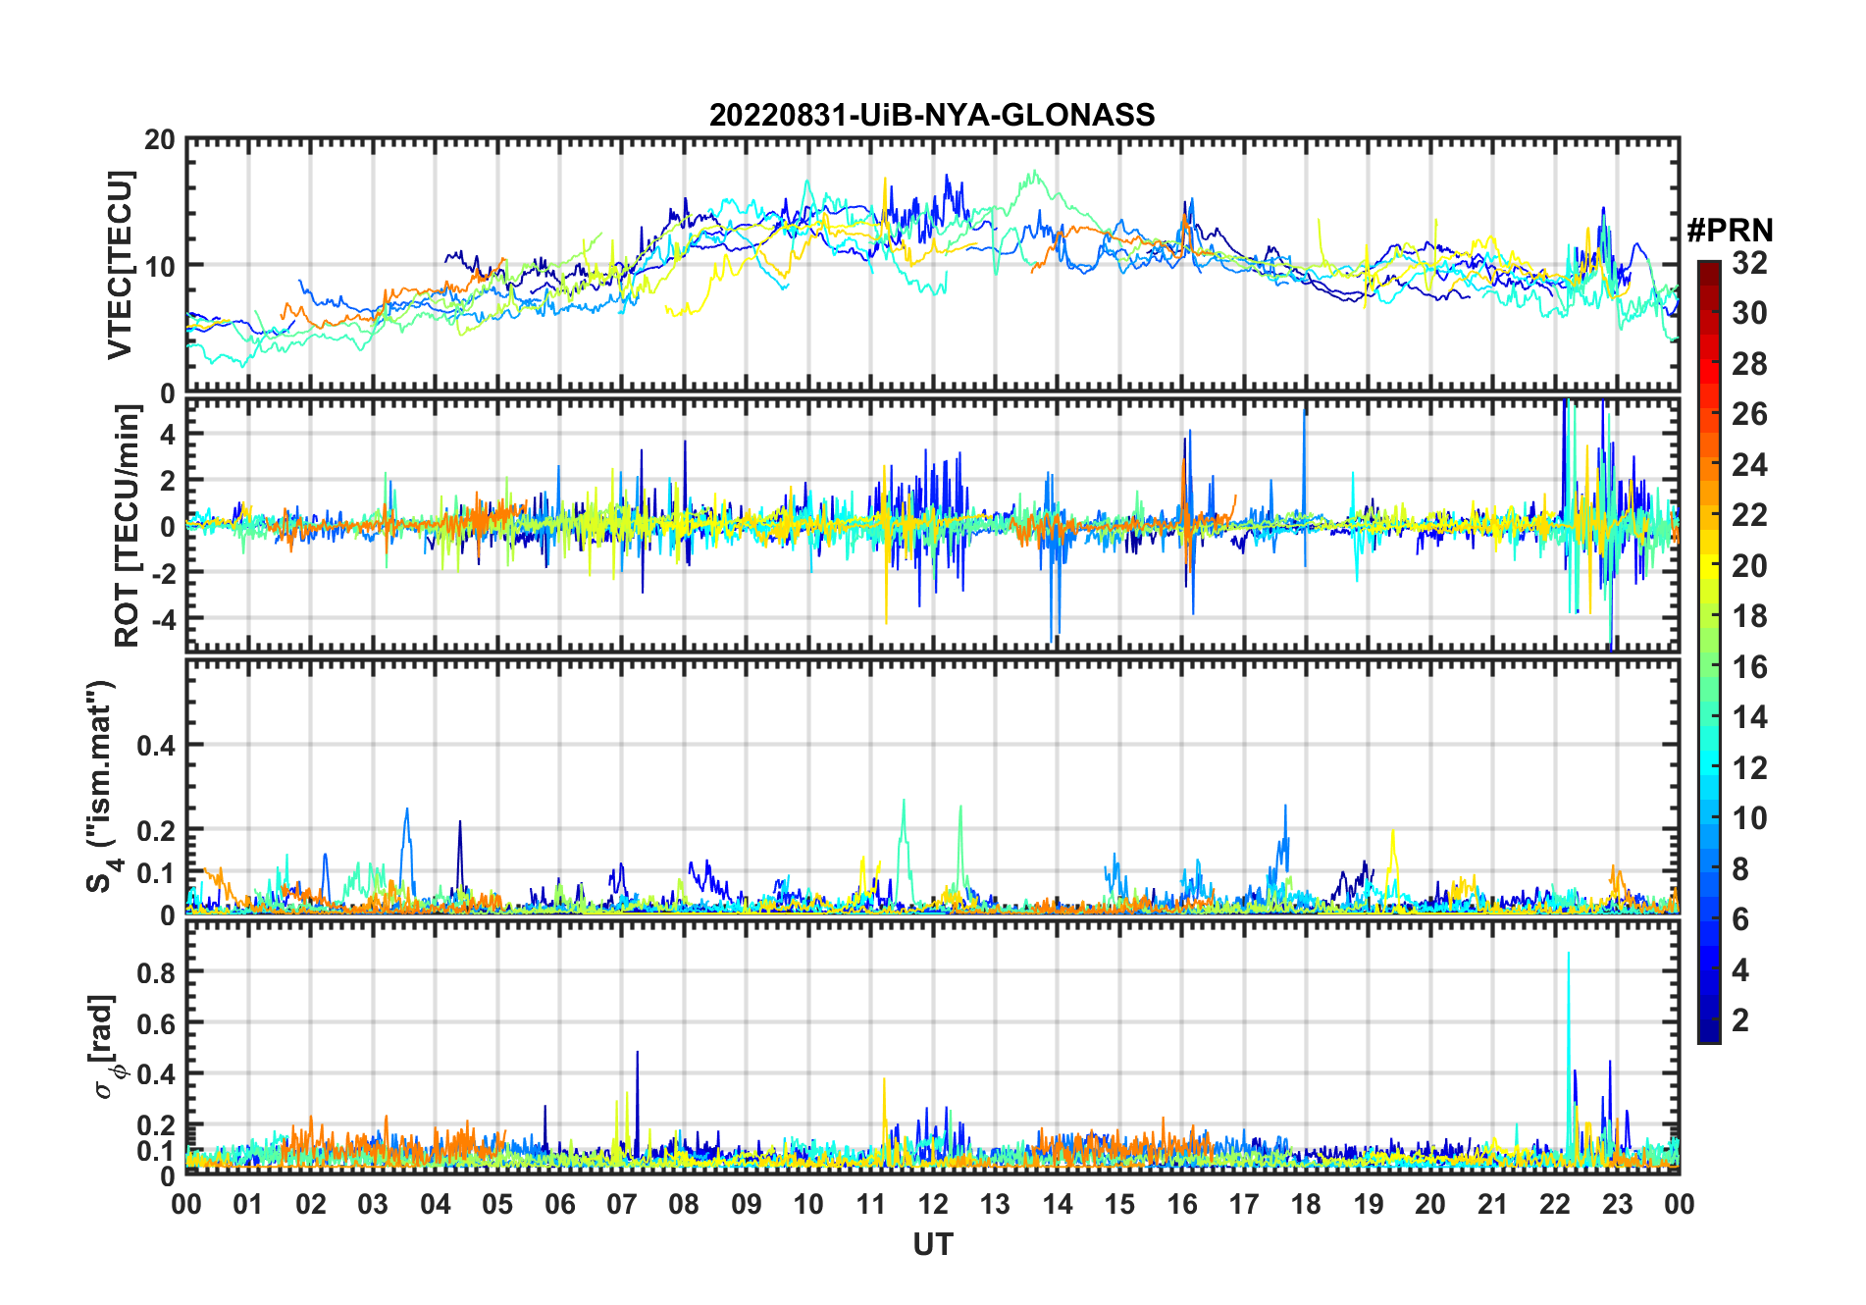Click the 26 label on PRN colorbar

[1750, 414]
